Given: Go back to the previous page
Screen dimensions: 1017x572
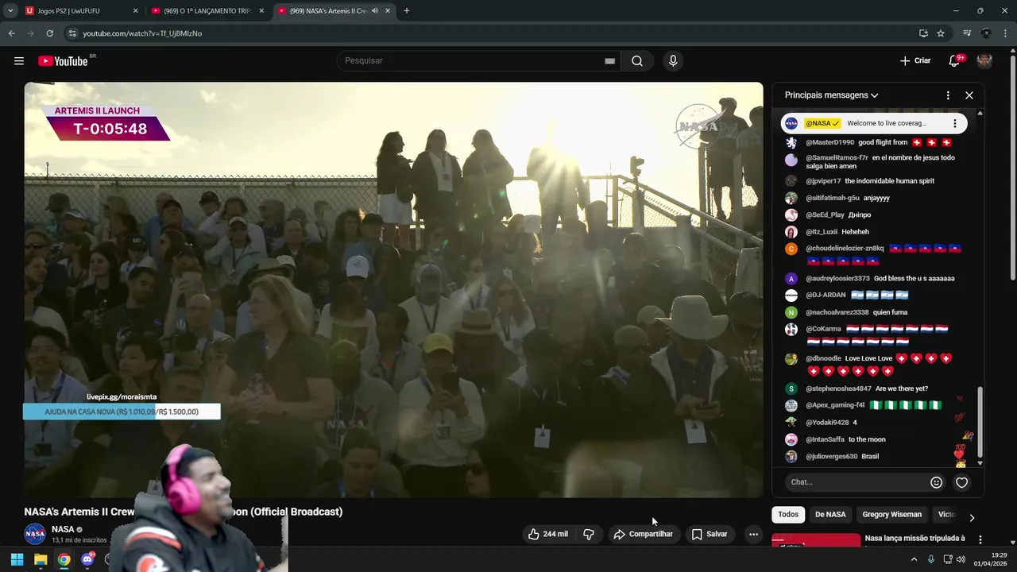Looking at the screenshot, I should (x=11, y=33).
